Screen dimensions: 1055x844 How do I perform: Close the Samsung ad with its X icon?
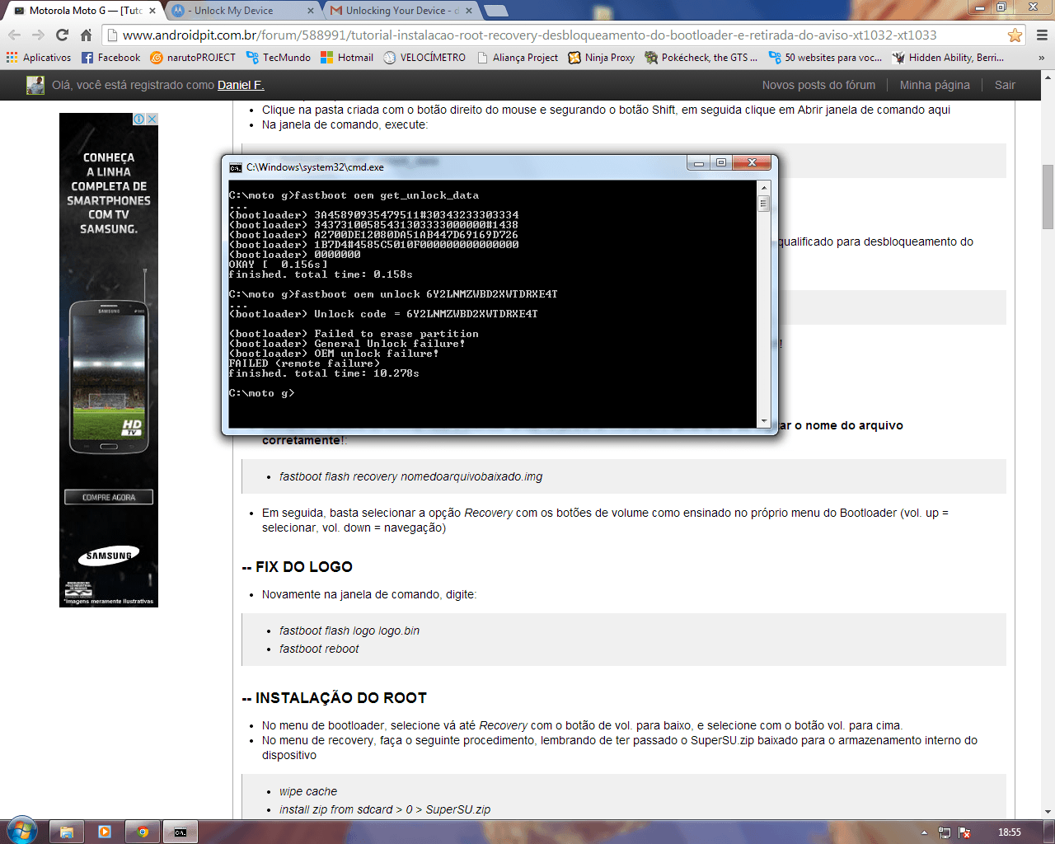pyautogui.click(x=152, y=119)
